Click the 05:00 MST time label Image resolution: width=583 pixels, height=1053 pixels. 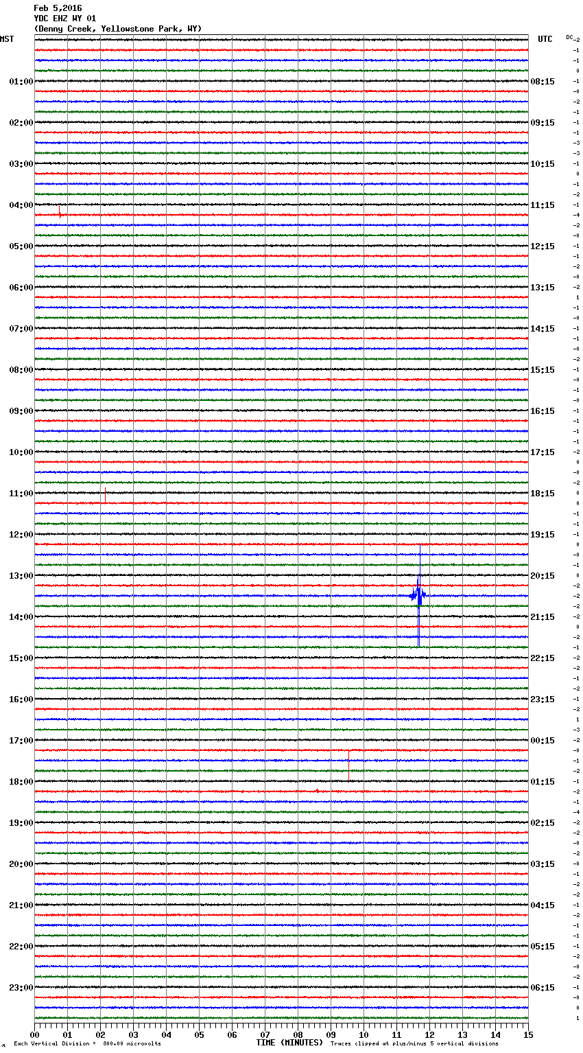pyautogui.click(x=21, y=246)
